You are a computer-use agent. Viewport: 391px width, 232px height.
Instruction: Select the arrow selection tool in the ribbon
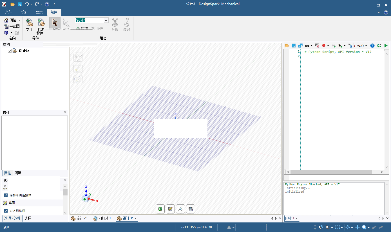[54, 22]
